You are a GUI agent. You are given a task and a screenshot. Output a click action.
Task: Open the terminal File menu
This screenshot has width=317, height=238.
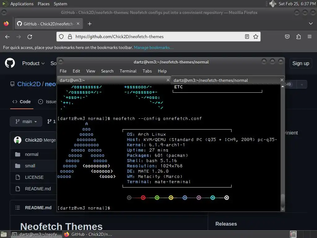tap(63, 71)
